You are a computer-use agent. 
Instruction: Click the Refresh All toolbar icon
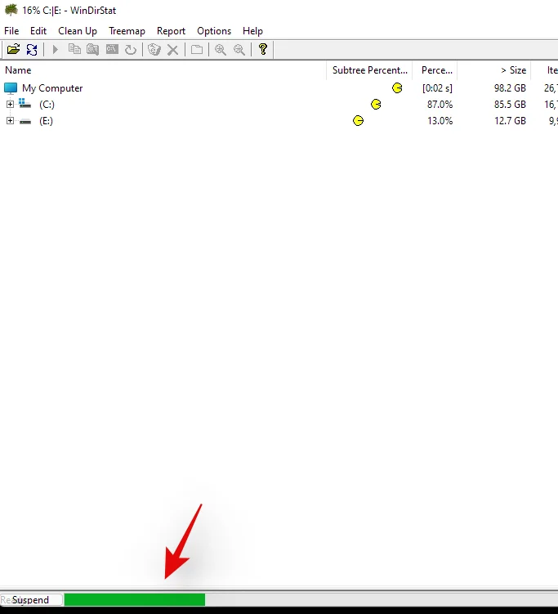[x=32, y=50]
